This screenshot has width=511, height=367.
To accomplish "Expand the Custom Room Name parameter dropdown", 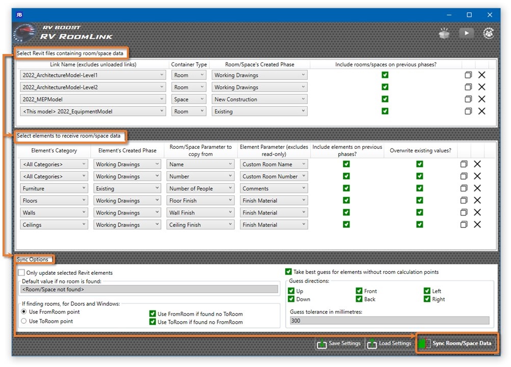I will click(274, 164).
